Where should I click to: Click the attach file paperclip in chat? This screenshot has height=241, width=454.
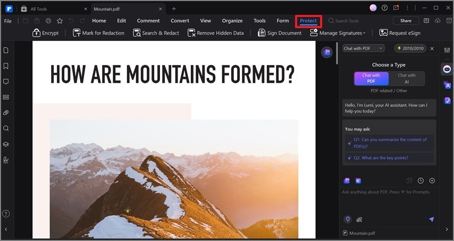(x=359, y=220)
